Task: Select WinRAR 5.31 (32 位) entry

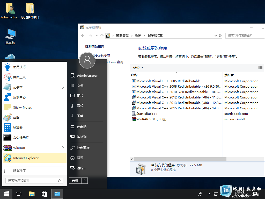Action: [x=149, y=119]
